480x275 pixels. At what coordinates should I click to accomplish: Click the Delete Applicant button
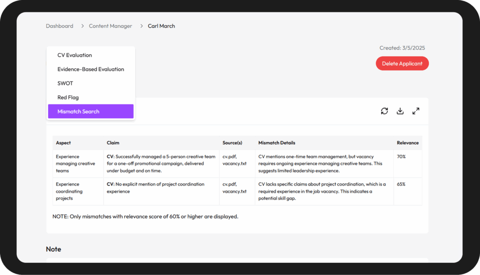[402, 63]
